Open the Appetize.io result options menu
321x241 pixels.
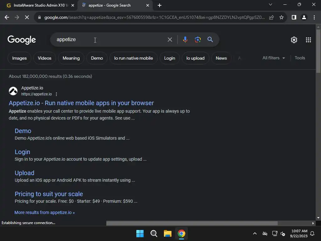point(56,94)
